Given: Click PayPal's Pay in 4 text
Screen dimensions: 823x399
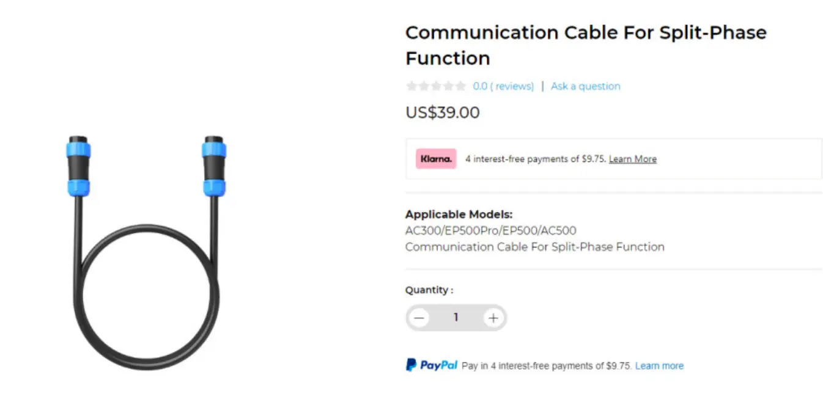Looking at the screenshot, I should pos(546,366).
